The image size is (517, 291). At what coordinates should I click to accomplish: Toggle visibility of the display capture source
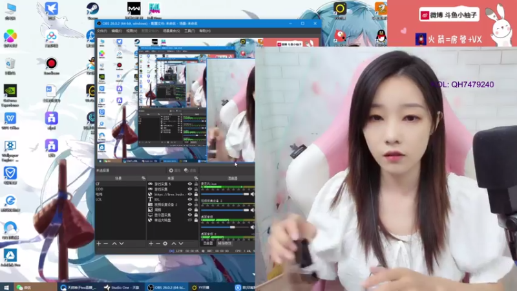(189, 215)
